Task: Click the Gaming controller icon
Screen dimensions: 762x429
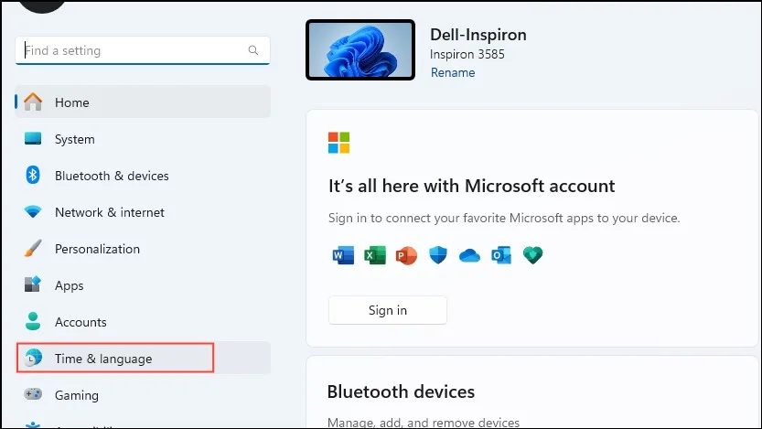Action: pos(33,394)
